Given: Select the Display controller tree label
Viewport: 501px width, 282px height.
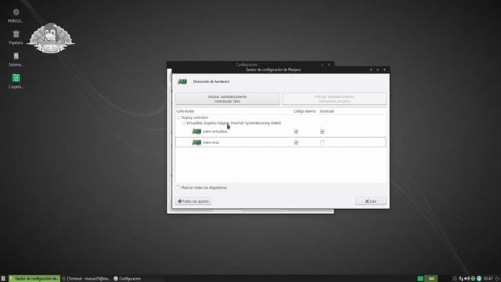Looking at the screenshot, I should pyautogui.click(x=195, y=117).
